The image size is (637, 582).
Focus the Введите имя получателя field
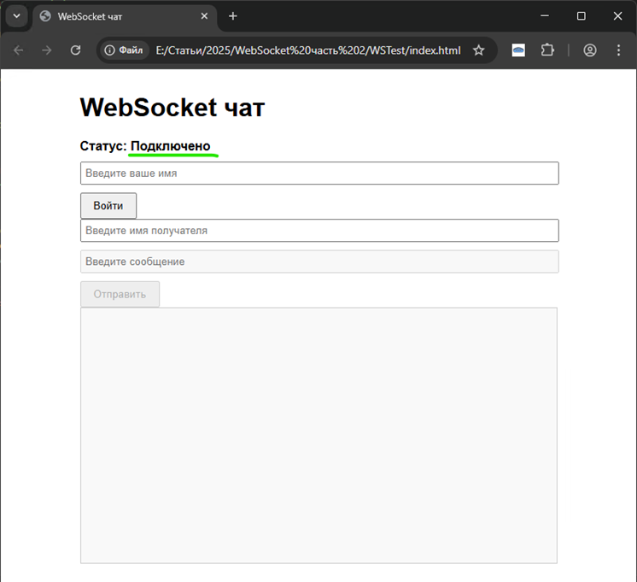(x=319, y=231)
